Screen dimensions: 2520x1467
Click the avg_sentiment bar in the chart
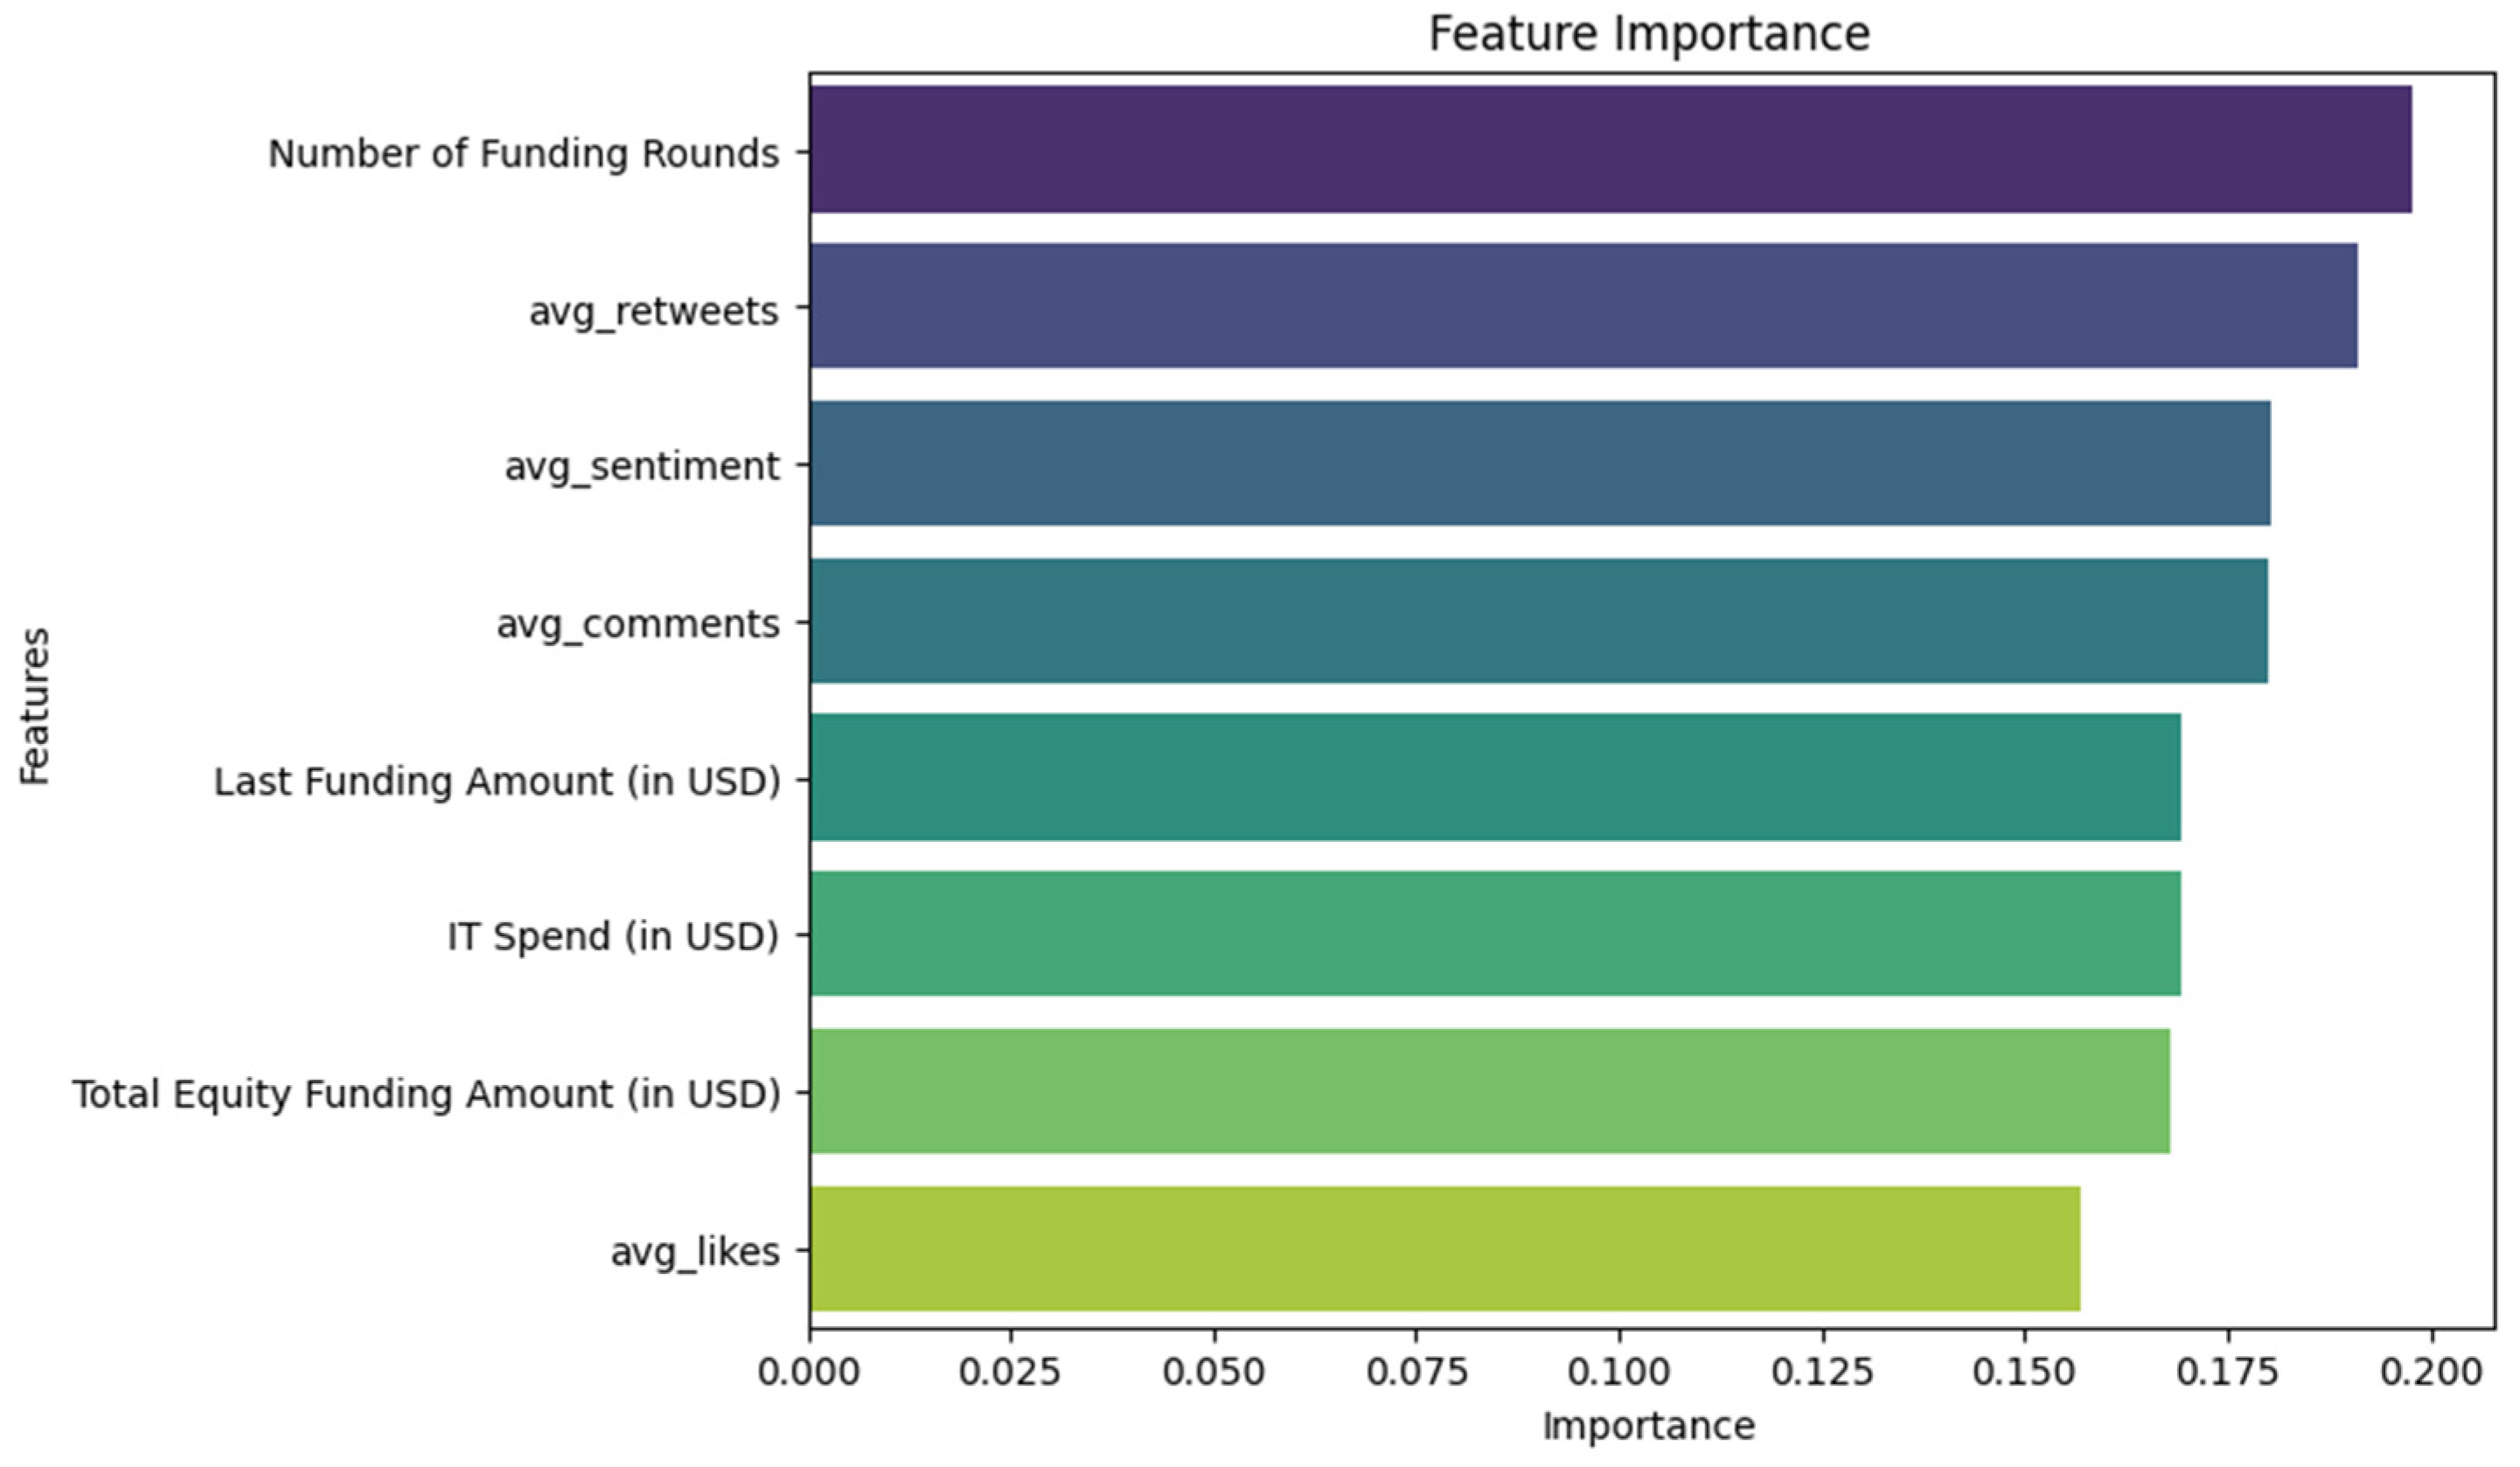point(1540,463)
